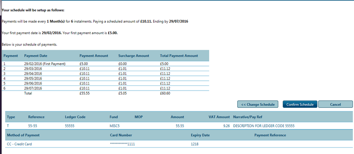Click the 9.26 VAT amount value

click(226, 126)
